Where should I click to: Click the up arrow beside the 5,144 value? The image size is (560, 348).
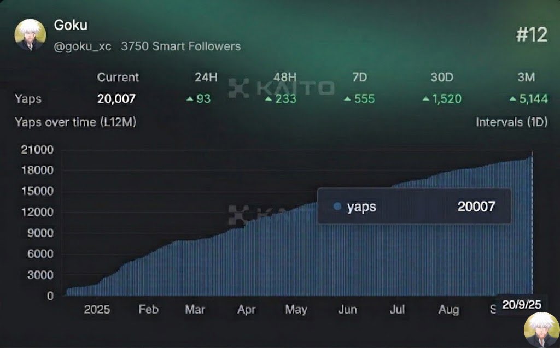[511, 99]
